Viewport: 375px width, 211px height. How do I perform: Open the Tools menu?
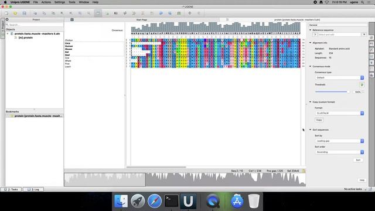pos(71,2)
